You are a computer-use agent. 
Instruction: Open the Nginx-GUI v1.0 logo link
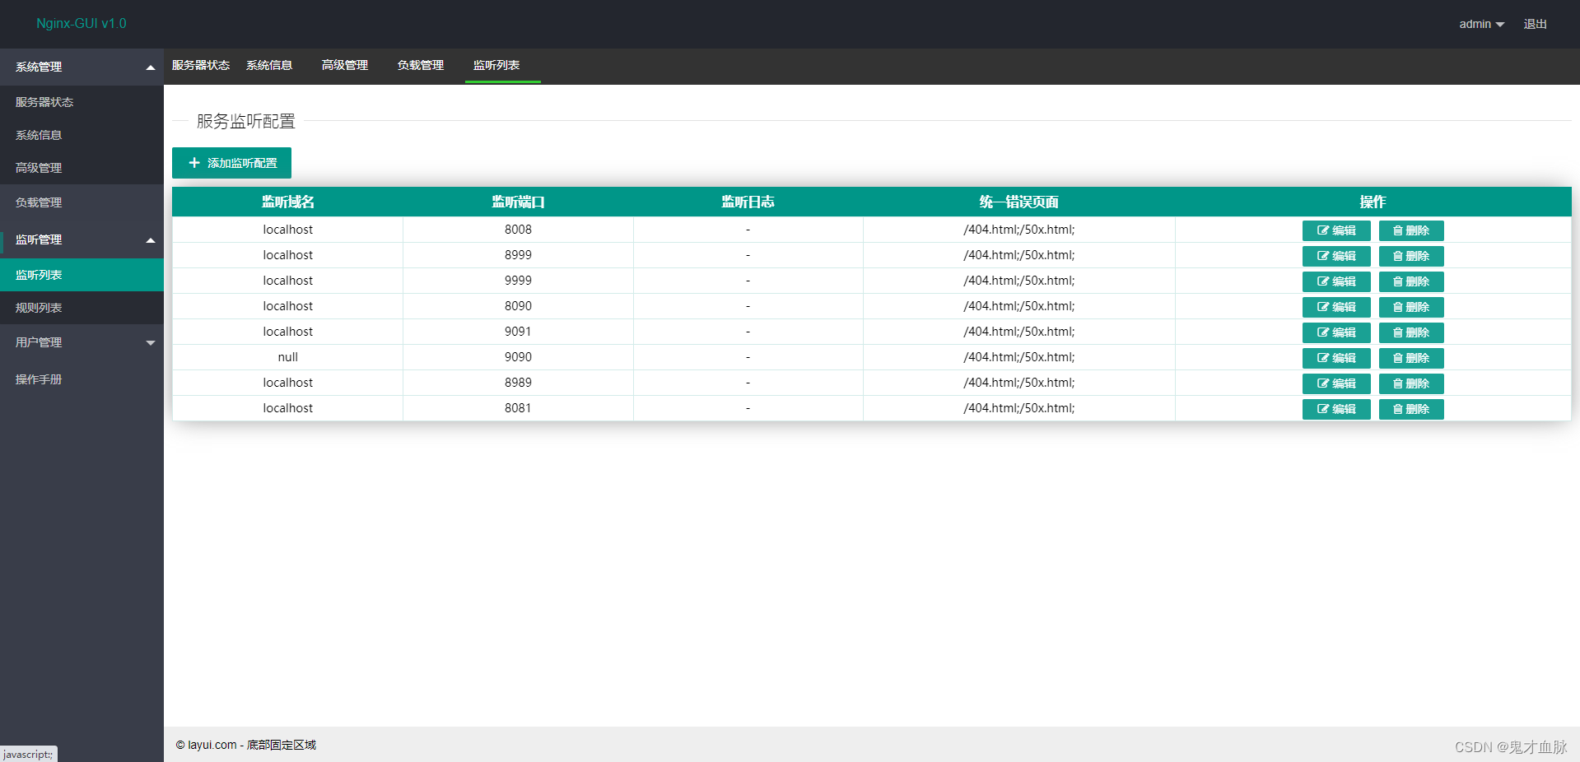(82, 23)
